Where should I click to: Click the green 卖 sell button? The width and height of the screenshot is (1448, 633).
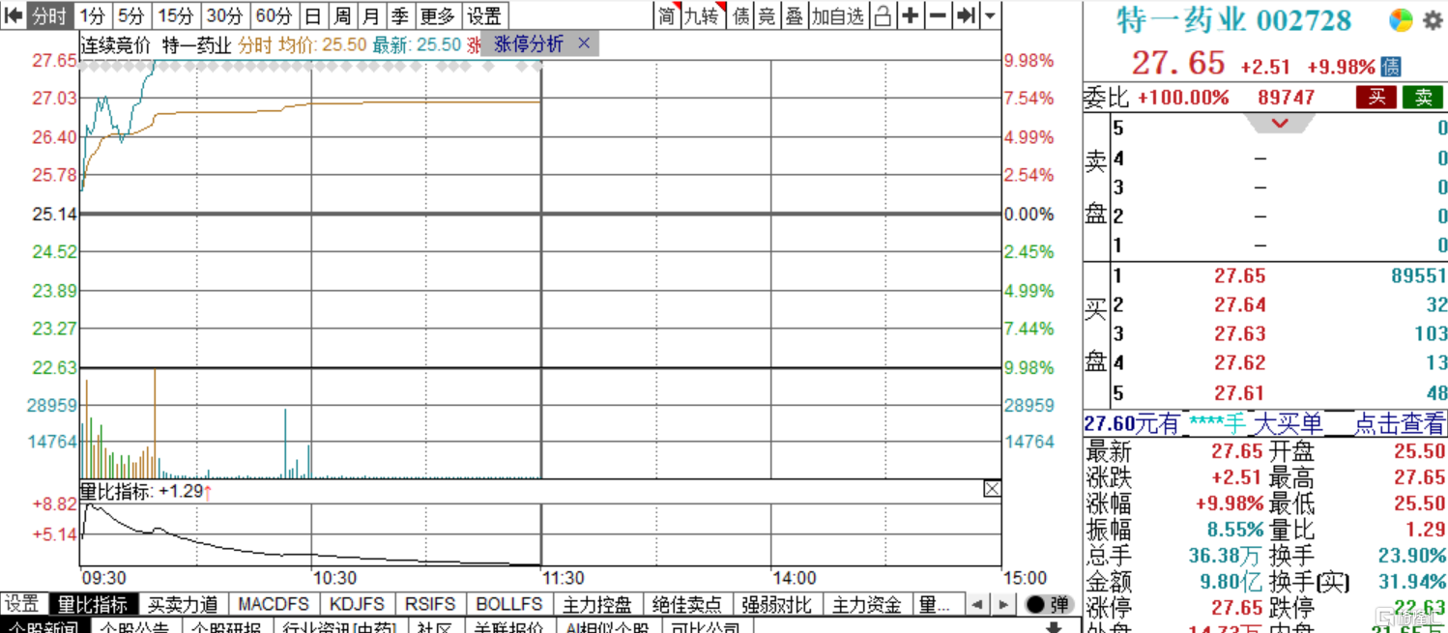pyautogui.click(x=1424, y=98)
